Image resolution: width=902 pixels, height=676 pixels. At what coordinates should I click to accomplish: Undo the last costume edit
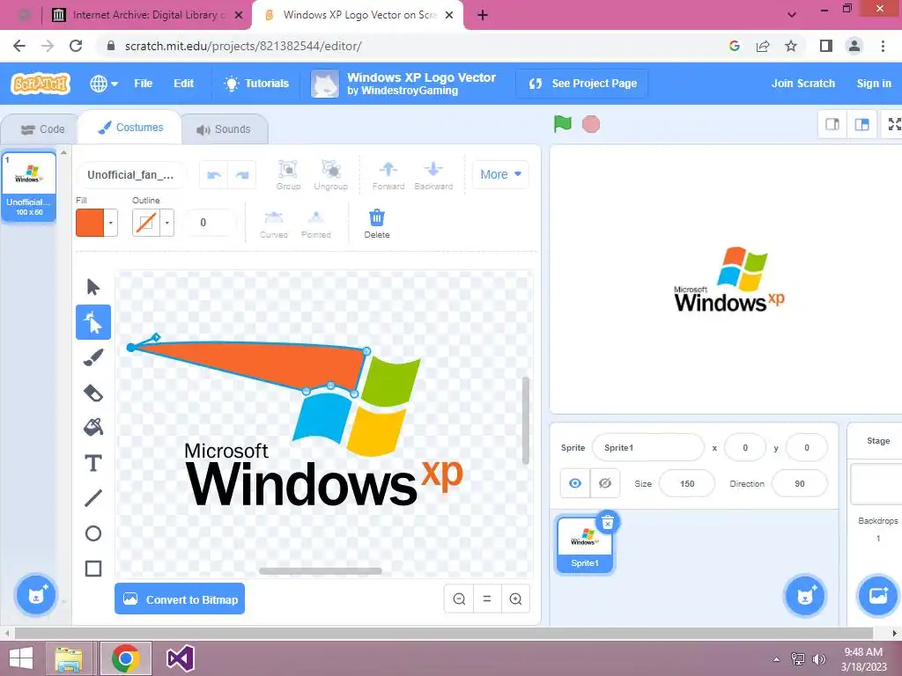tap(214, 175)
